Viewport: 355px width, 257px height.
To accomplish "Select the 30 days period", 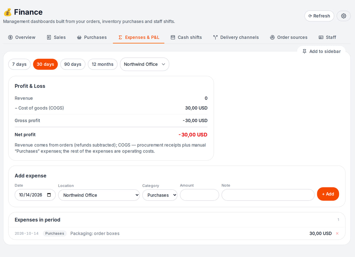I will pyautogui.click(x=45, y=64).
